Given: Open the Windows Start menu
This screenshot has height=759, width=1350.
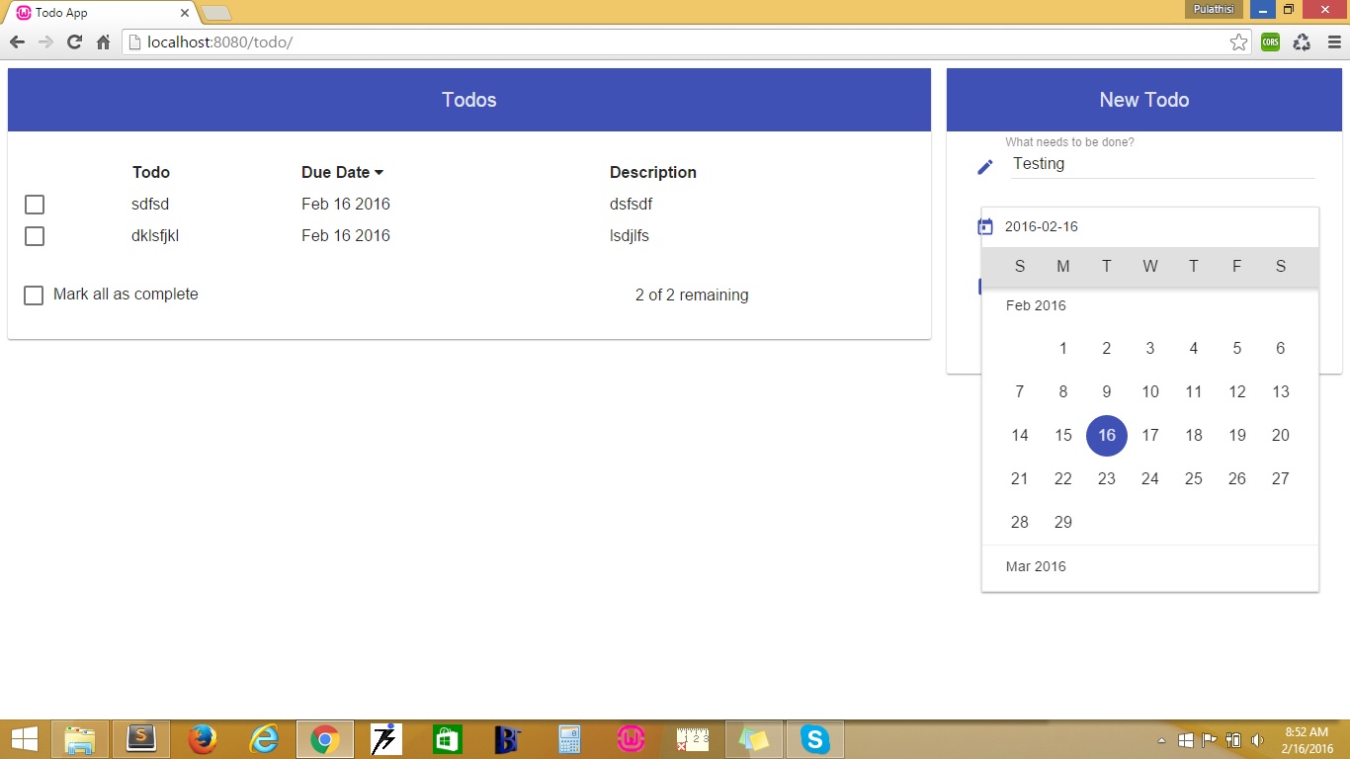Looking at the screenshot, I should (x=24, y=739).
